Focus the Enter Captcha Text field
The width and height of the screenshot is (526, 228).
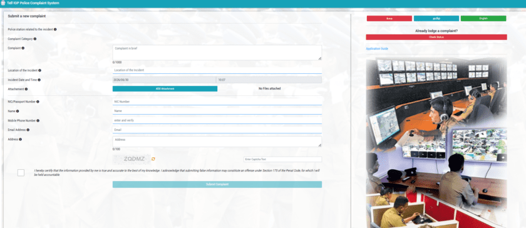[282, 159]
